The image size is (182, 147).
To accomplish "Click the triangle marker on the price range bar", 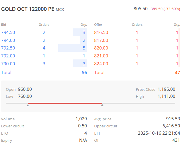I will (28, 105).
